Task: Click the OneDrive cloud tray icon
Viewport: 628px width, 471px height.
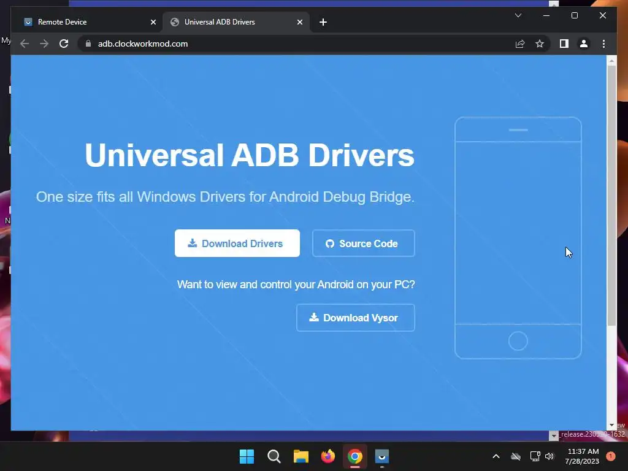Action: click(x=516, y=456)
